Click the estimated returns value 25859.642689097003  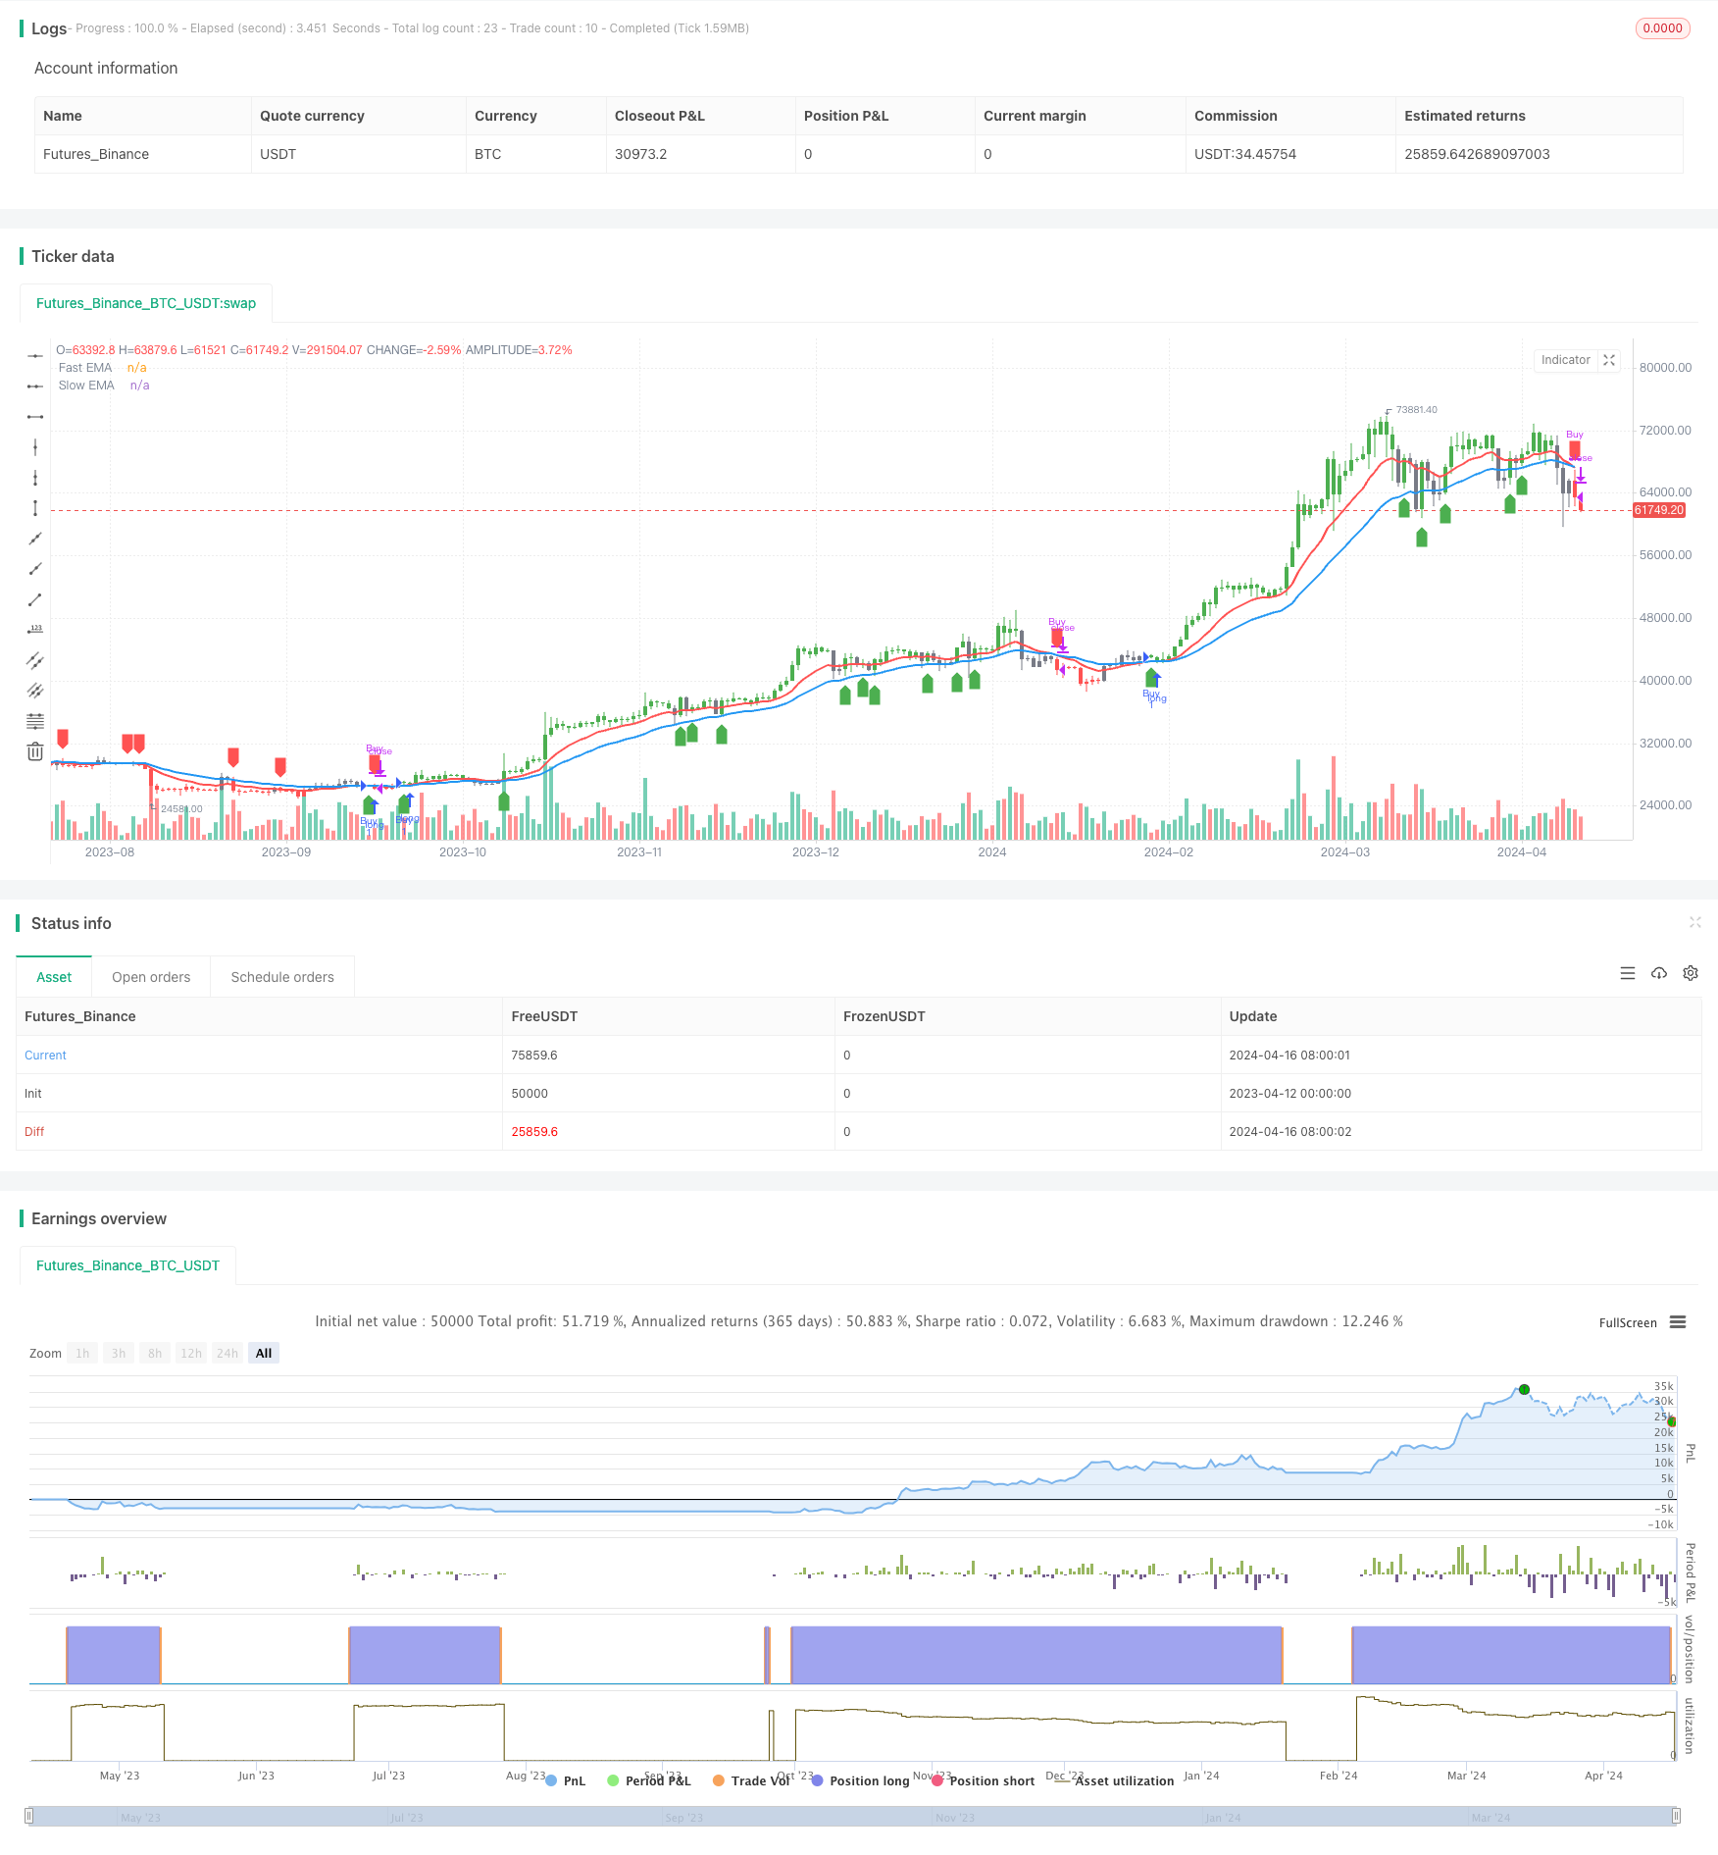pos(1477,154)
